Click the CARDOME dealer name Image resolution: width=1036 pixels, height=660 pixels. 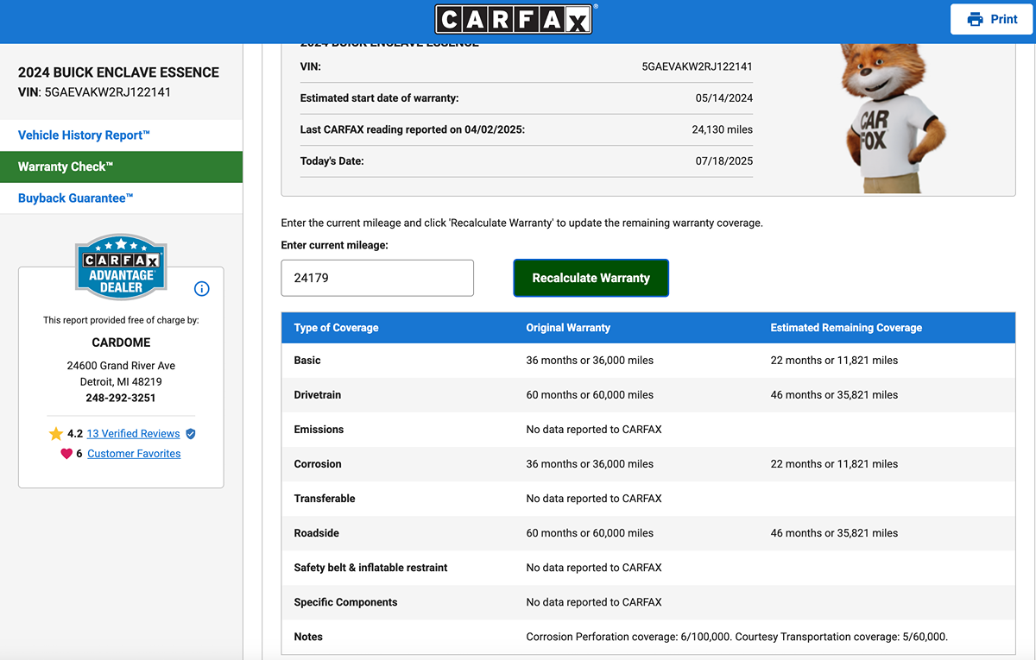pyautogui.click(x=121, y=343)
